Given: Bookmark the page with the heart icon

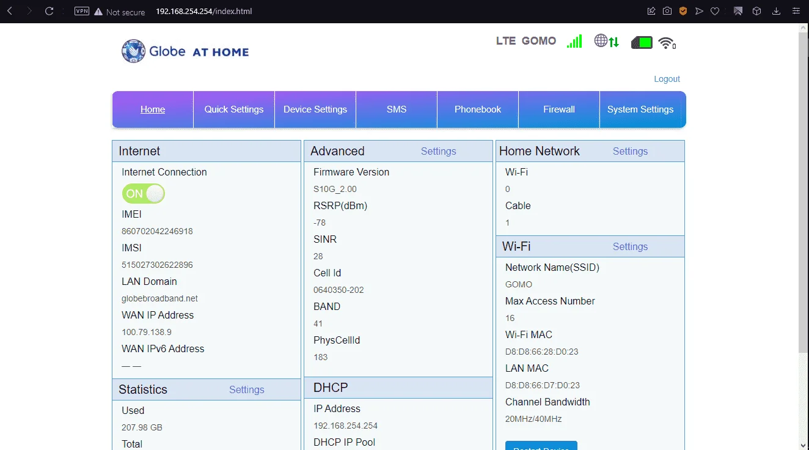Looking at the screenshot, I should click(x=715, y=11).
